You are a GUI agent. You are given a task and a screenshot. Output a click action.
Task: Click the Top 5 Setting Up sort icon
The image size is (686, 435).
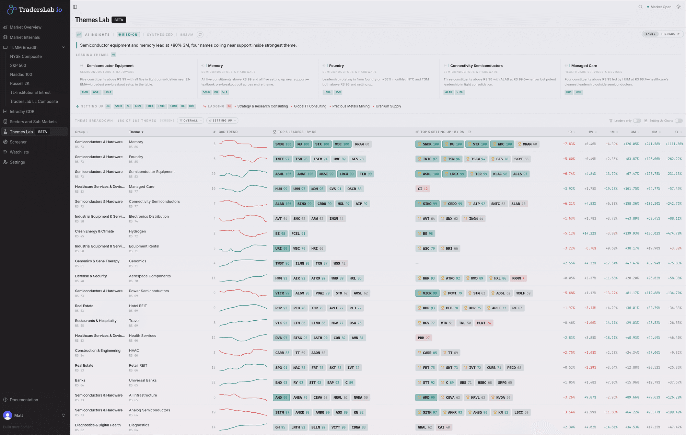(469, 132)
